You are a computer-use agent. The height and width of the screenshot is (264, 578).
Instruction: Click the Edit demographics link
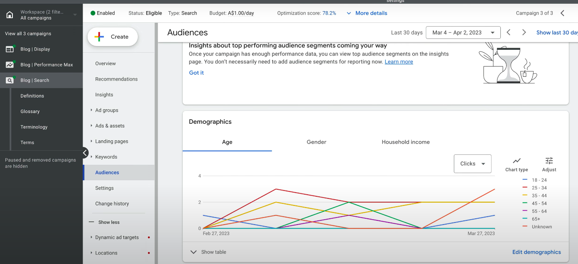pos(536,252)
